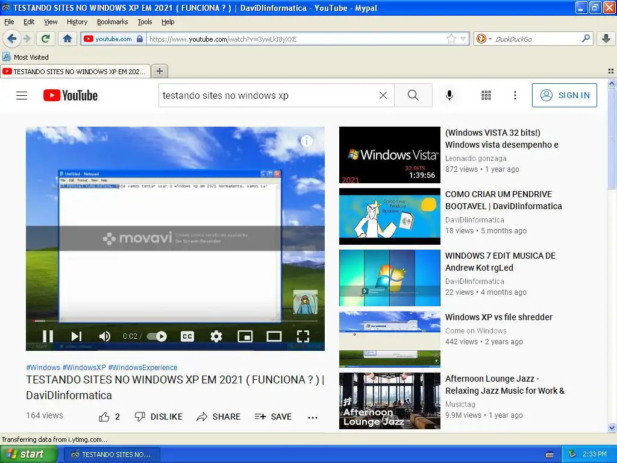Mute the video volume
617x463 pixels.
[x=105, y=336]
